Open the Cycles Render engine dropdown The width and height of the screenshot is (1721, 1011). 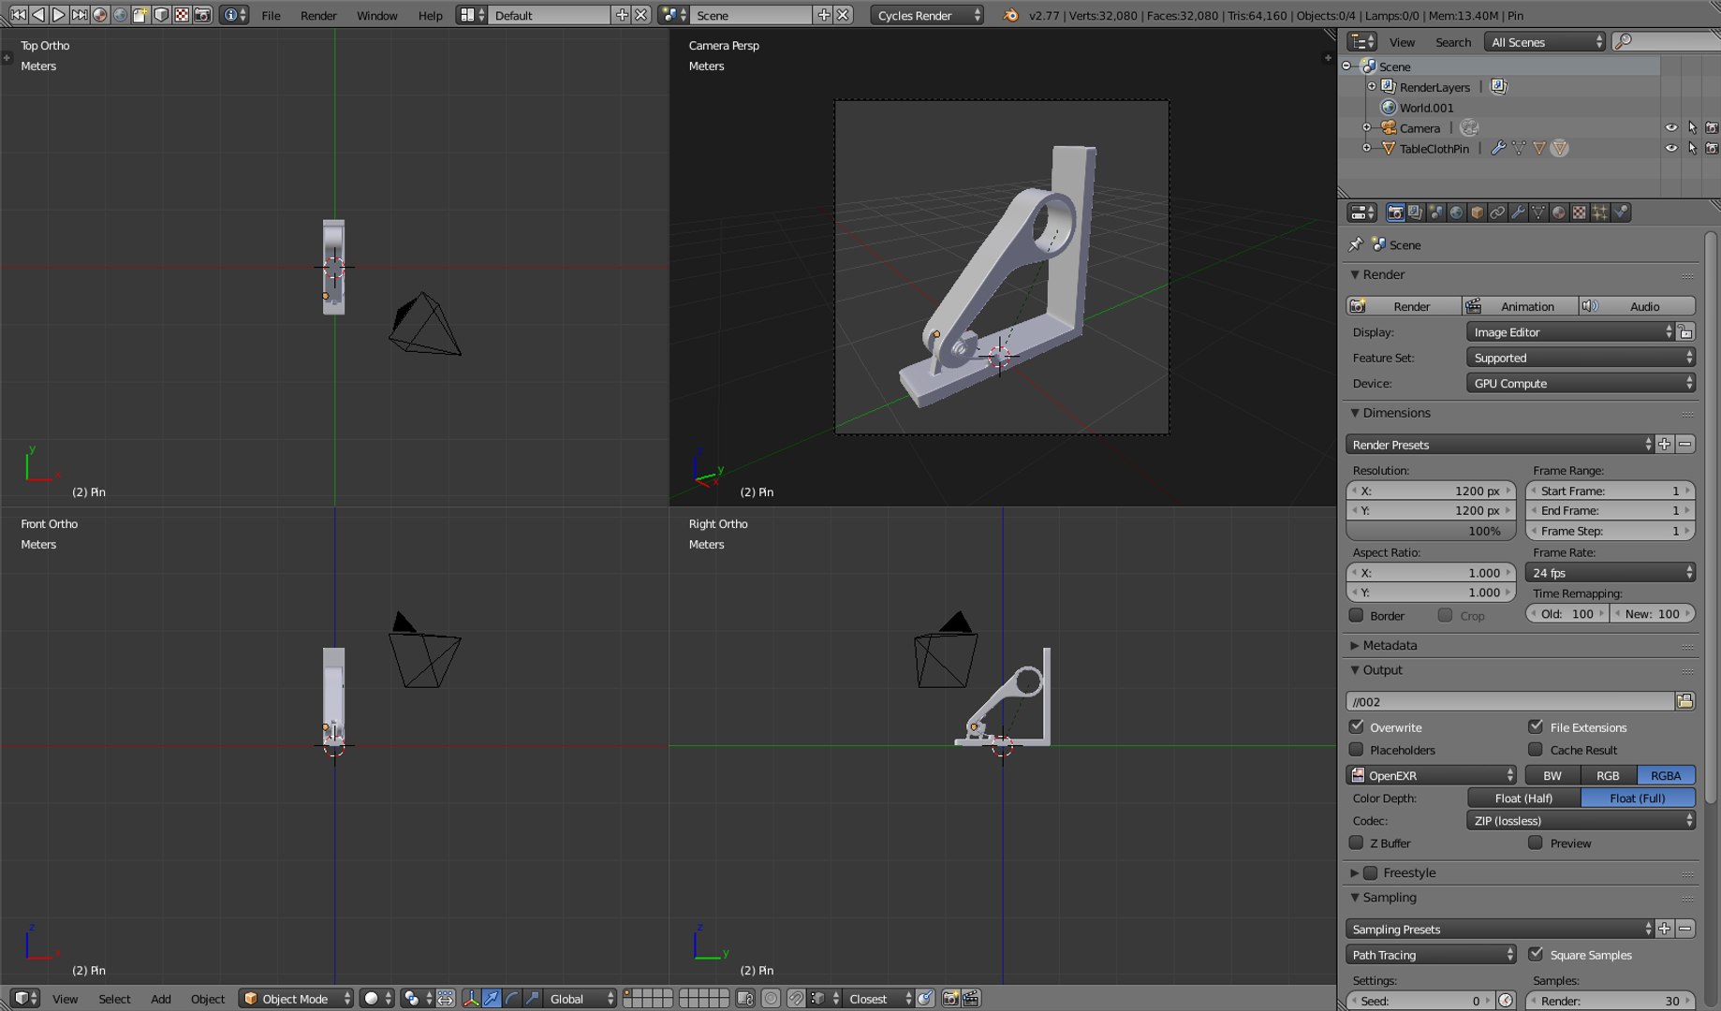[927, 15]
